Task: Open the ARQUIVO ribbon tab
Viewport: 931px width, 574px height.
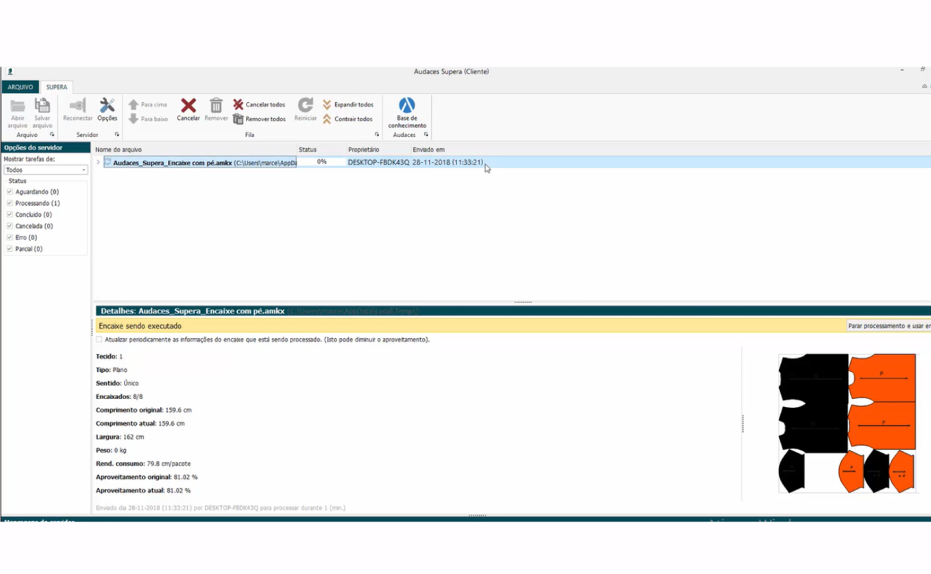Action: coord(20,87)
